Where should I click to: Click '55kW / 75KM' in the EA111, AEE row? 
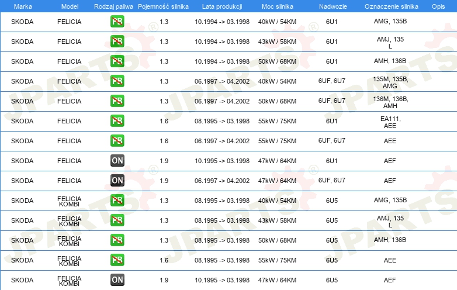pyautogui.click(x=277, y=121)
